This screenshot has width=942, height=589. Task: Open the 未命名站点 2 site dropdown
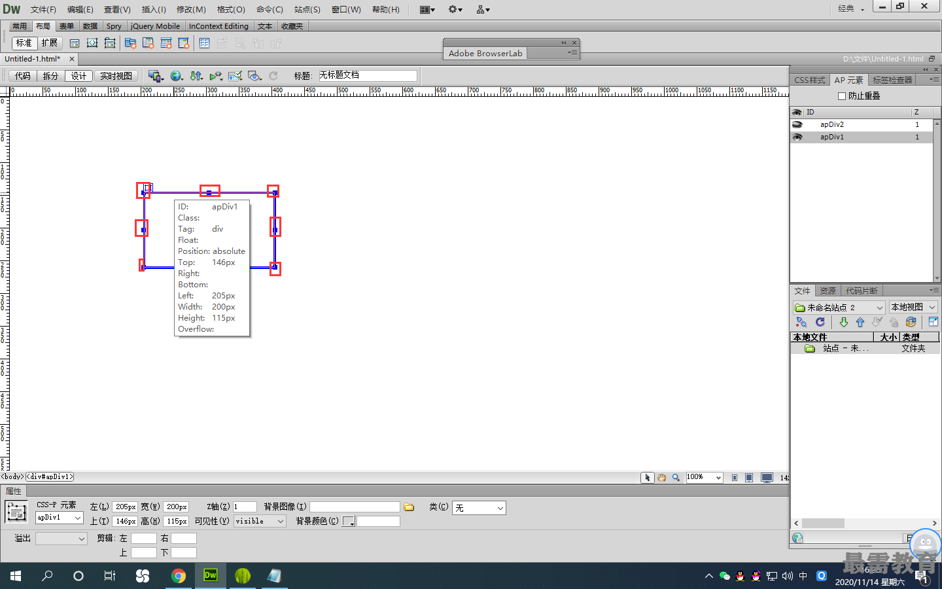839,307
